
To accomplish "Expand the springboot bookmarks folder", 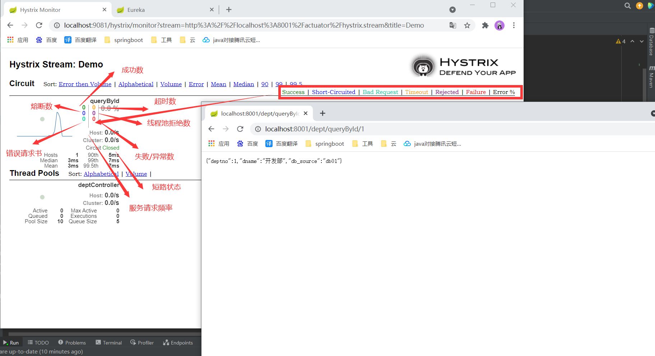I will 124,40.
